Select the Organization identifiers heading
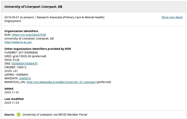Screen dimensions: 187x119 [21, 31]
